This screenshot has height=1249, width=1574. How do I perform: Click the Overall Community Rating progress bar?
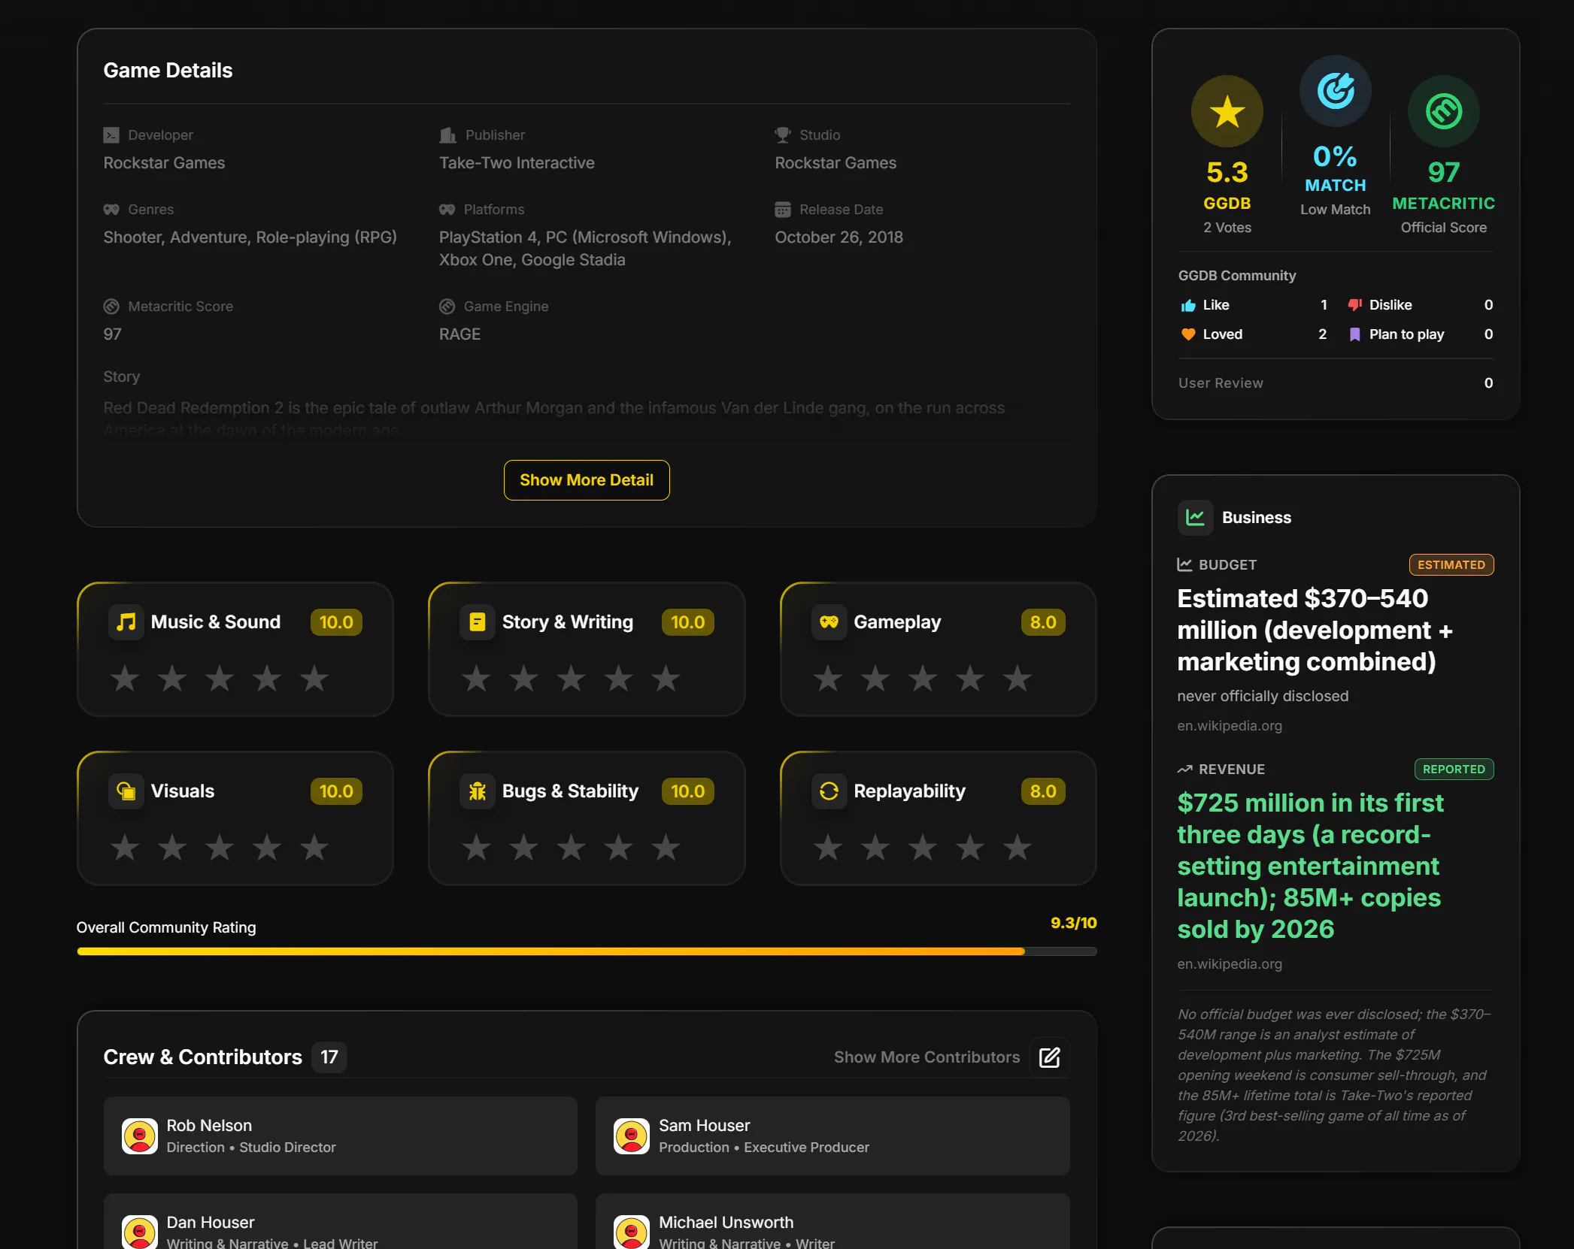point(587,951)
